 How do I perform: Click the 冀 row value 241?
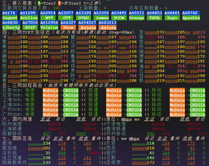(133, 37)
